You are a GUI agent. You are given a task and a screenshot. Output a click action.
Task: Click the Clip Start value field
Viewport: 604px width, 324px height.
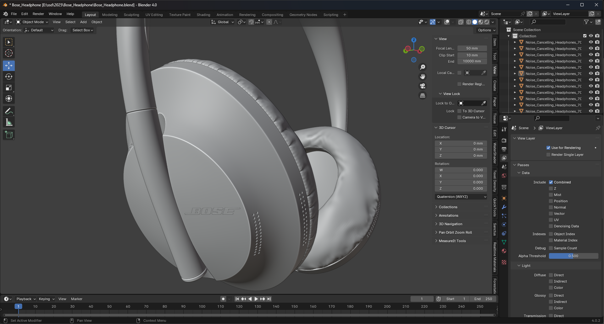pos(472,55)
